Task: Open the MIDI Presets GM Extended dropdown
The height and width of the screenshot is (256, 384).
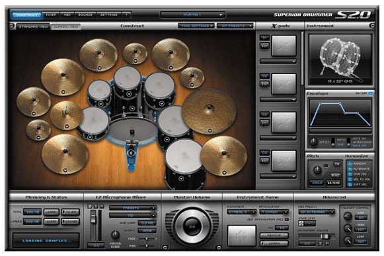Action: (317, 212)
